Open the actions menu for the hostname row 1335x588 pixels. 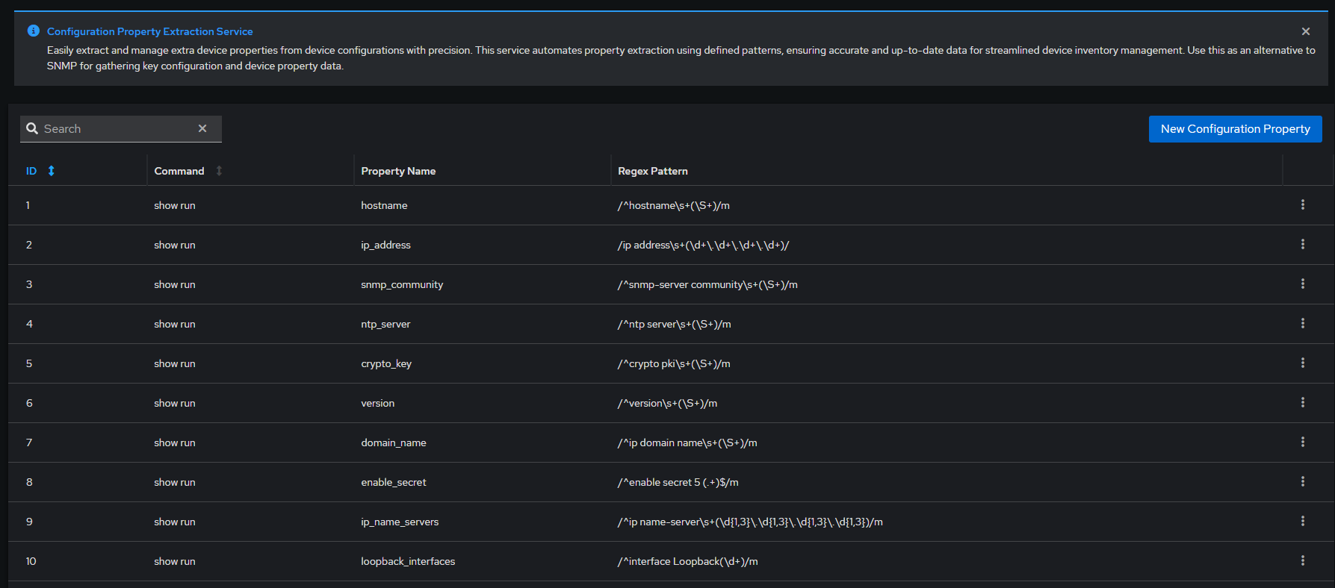point(1303,204)
